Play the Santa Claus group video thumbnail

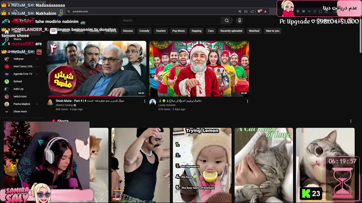pos(199,69)
